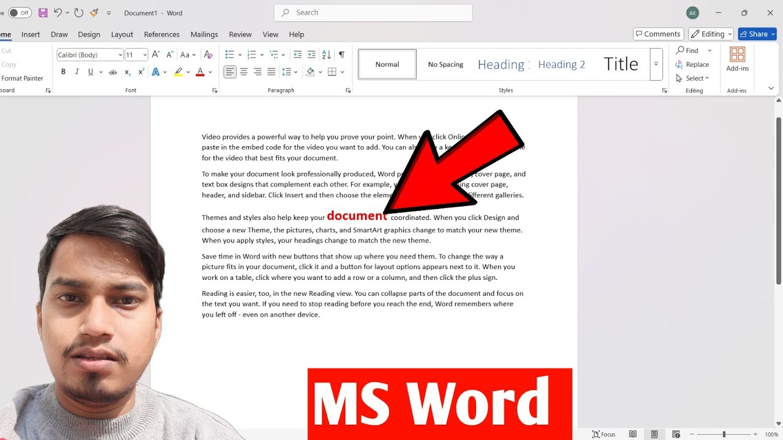Click the text highlight color button
This screenshot has height=440, width=783.
[x=178, y=72]
